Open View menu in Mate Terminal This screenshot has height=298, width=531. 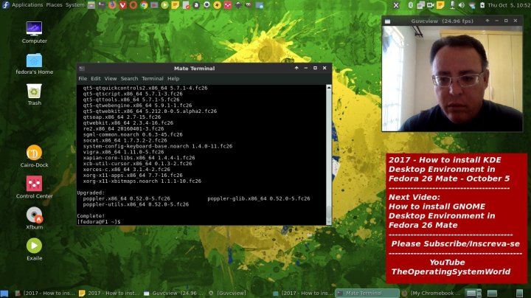point(111,79)
